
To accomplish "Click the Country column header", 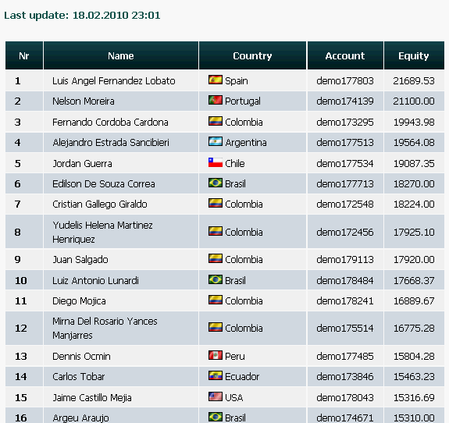I will pyautogui.click(x=252, y=55).
